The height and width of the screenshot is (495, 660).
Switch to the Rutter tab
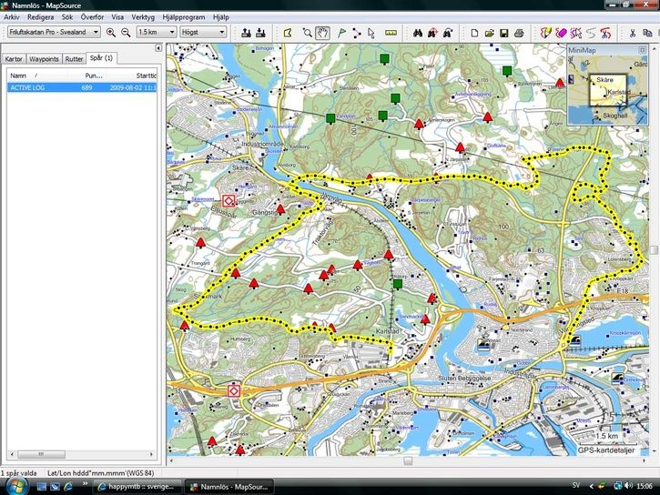[x=74, y=59]
